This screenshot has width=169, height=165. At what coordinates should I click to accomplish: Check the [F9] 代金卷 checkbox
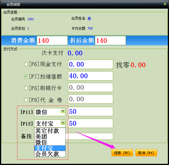point(26,100)
